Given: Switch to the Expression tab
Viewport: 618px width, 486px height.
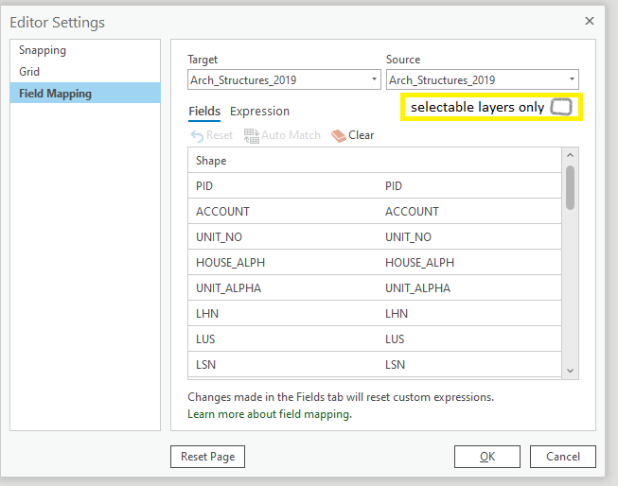Looking at the screenshot, I should point(259,112).
